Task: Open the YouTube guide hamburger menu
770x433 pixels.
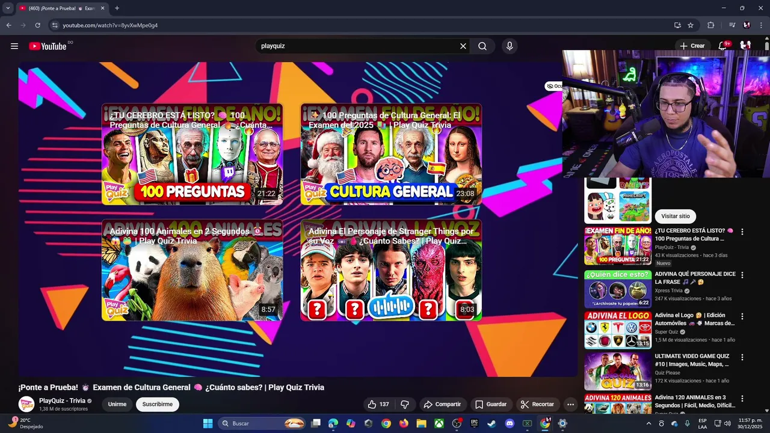Action: [14, 46]
